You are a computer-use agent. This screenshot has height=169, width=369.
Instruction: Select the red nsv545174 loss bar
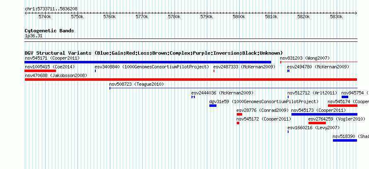(342, 106)
